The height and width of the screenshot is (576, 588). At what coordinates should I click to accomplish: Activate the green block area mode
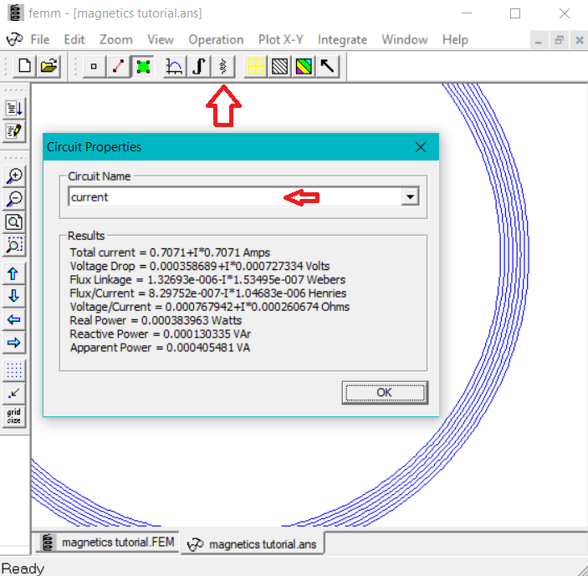142,67
